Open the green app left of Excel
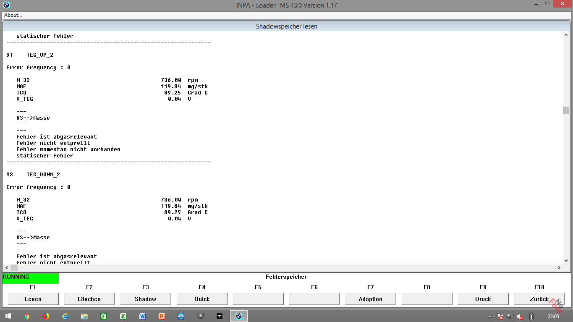The width and height of the screenshot is (573, 322). coord(104,316)
